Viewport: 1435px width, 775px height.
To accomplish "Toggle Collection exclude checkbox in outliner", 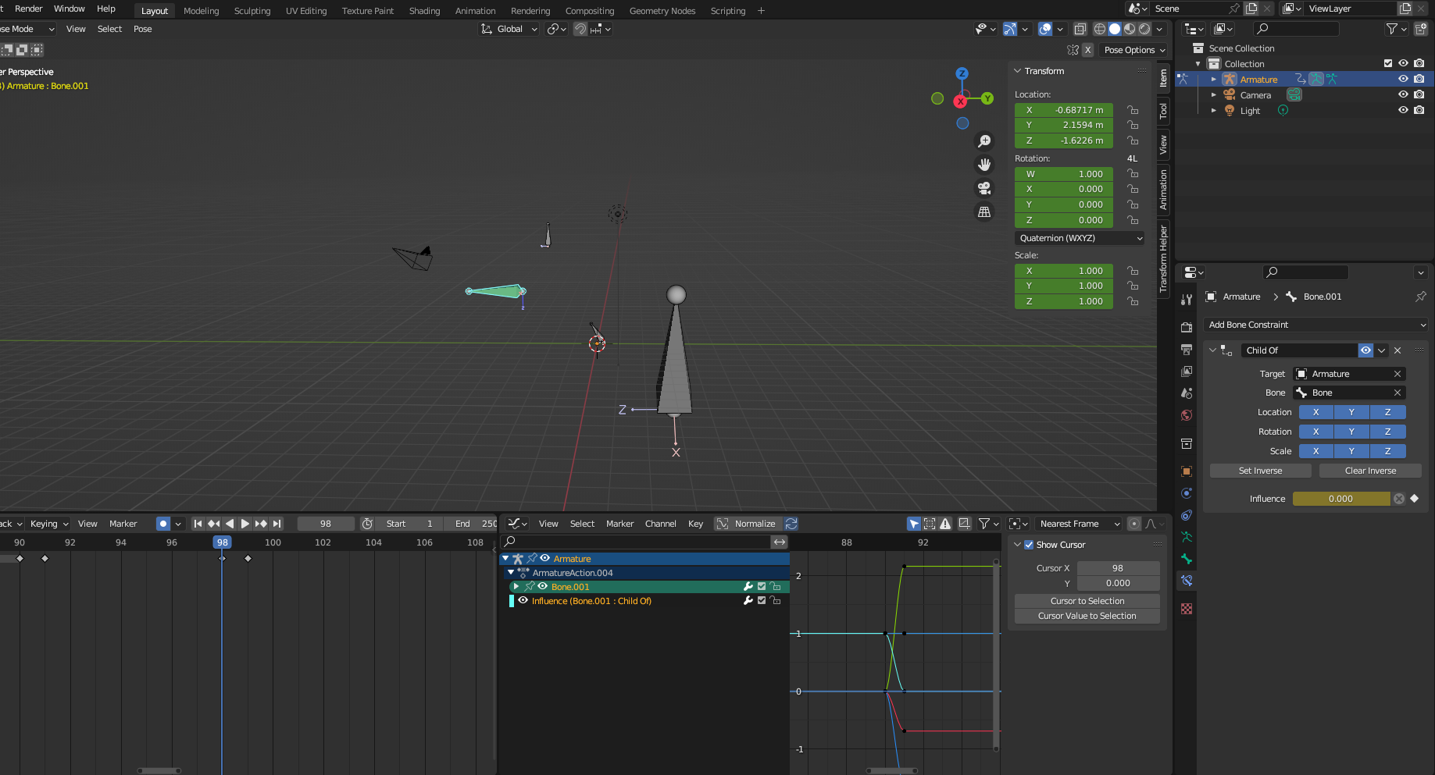I will [x=1388, y=64].
